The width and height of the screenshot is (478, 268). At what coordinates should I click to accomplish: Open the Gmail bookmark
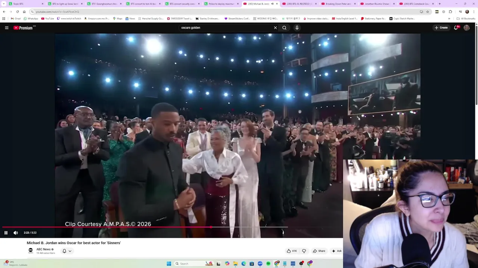[16, 19]
